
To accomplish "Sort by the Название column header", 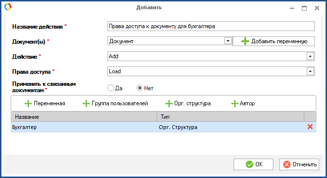I will point(84,117).
